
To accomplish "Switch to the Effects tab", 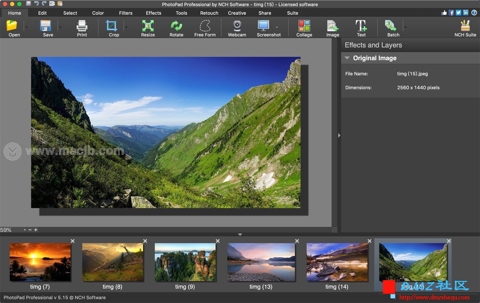I will pyautogui.click(x=154, y=13).
